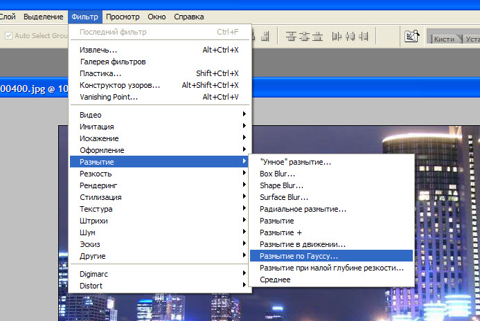Expand the Резкость submenu
This screenshot has width=480, height=321.
point(159,174)
